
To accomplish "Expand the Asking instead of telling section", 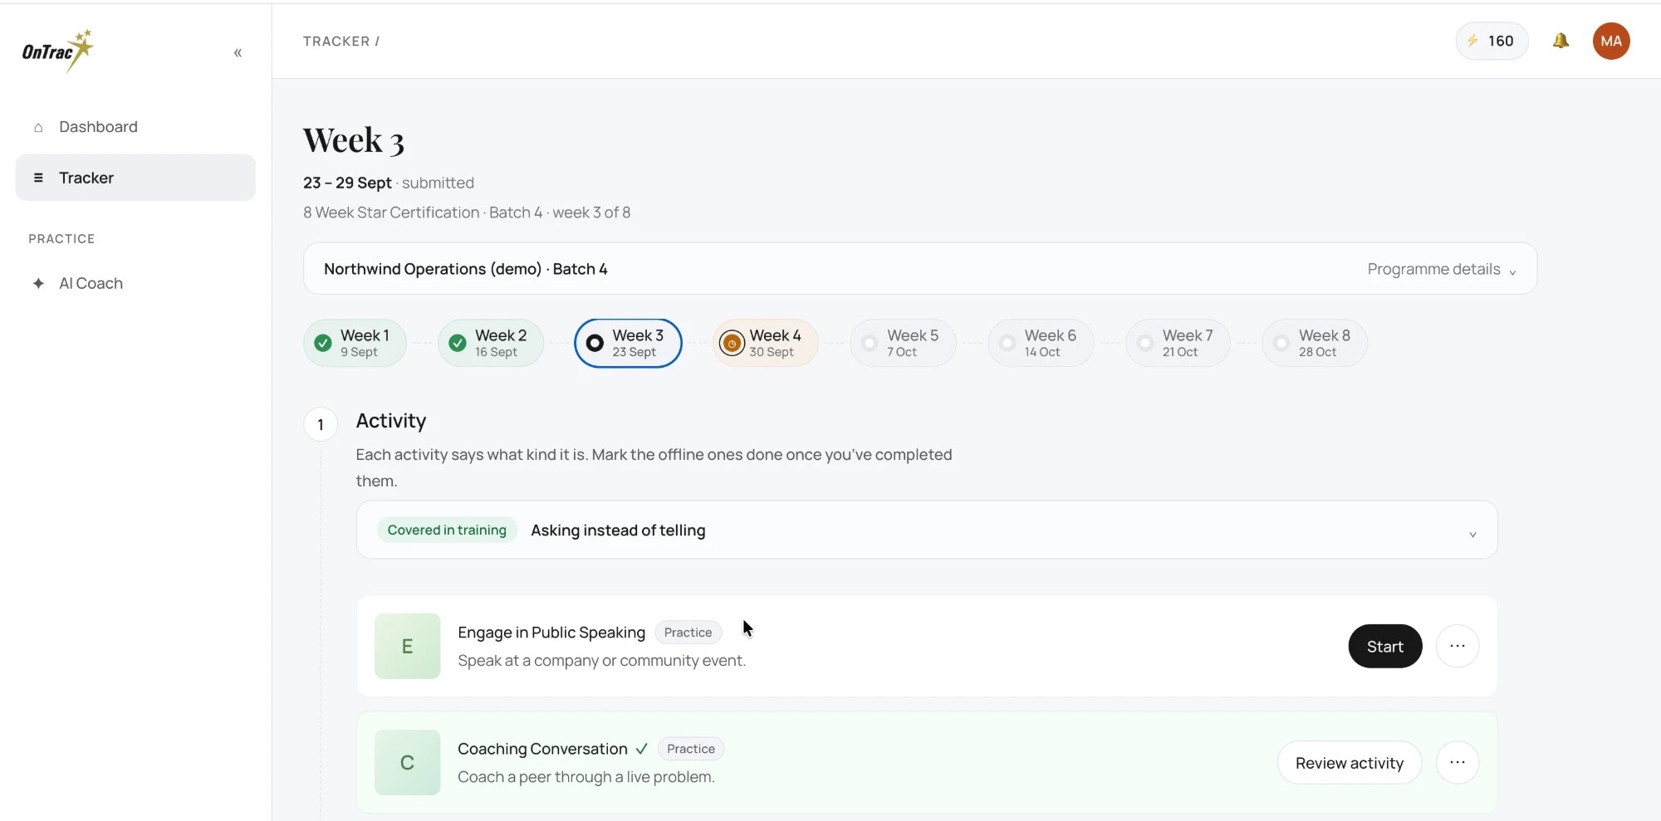I will pyautogui.click(x=927, y=530).
